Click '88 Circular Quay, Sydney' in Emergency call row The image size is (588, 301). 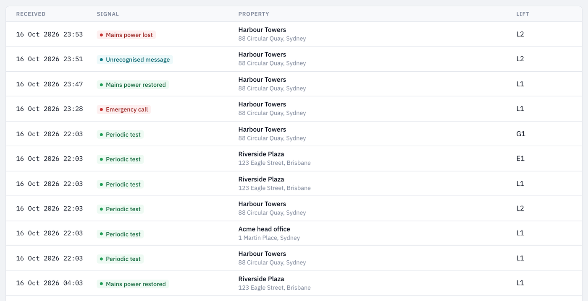pos(272,113)
